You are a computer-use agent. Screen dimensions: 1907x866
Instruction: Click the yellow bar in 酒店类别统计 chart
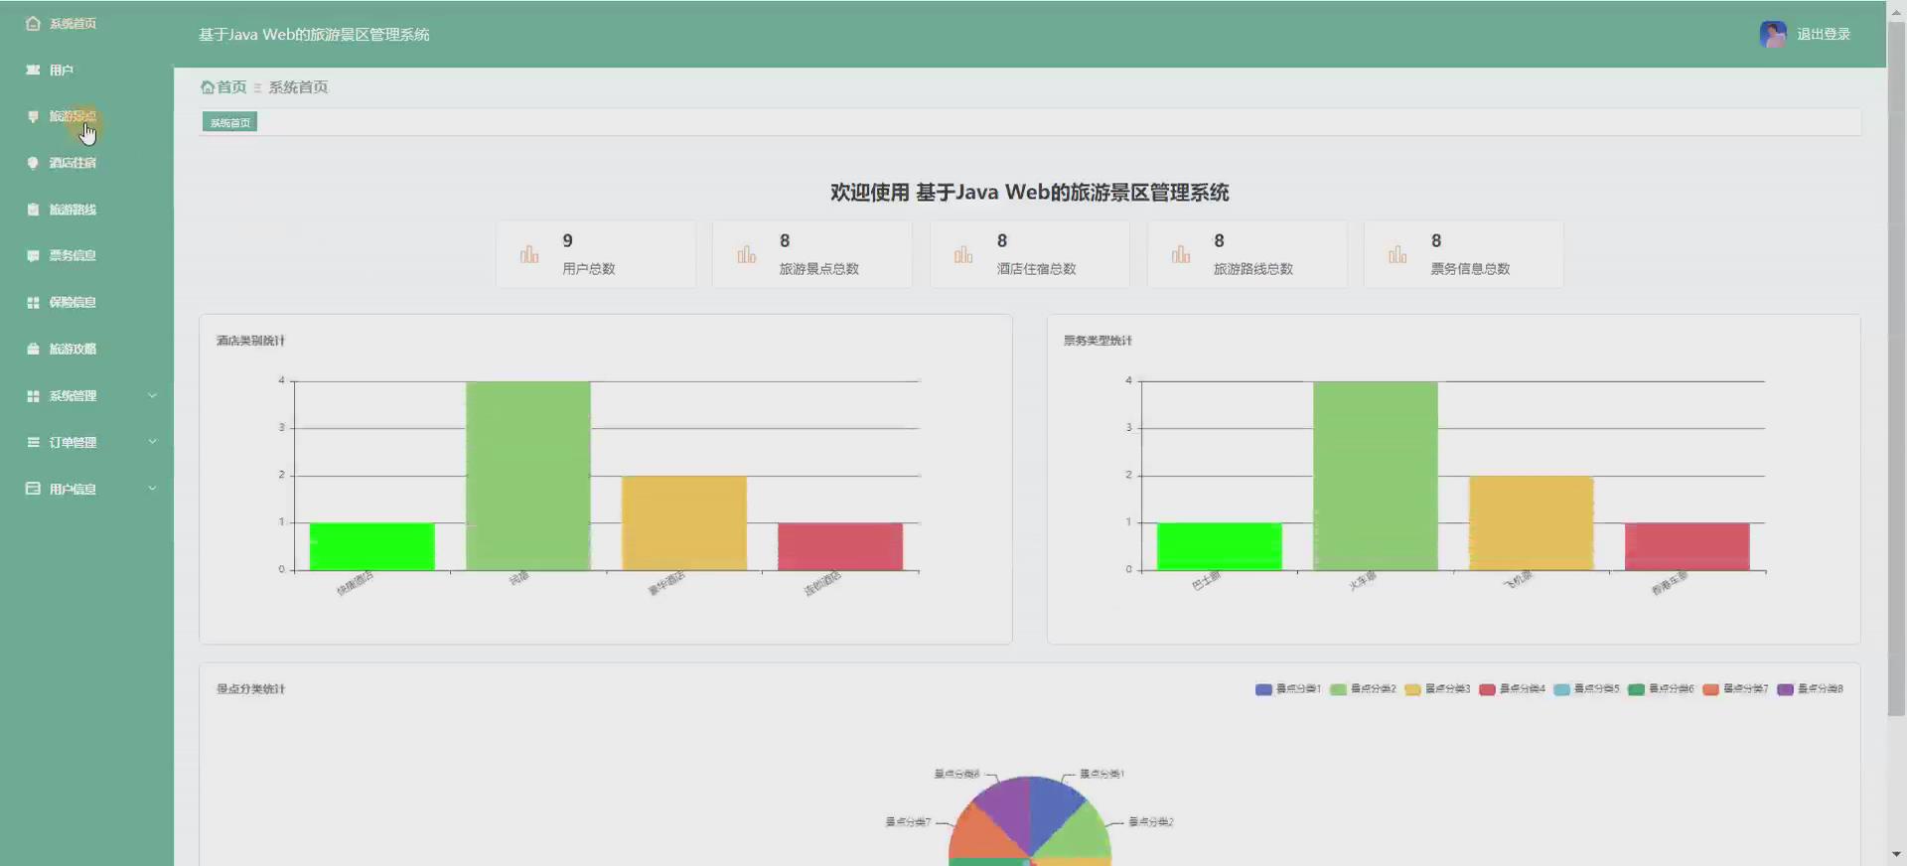pos(683,522)
